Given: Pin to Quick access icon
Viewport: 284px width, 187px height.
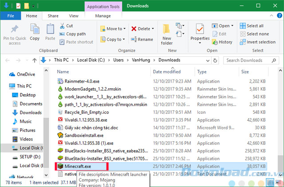Looking at the screenshot, I should point(15,29).
